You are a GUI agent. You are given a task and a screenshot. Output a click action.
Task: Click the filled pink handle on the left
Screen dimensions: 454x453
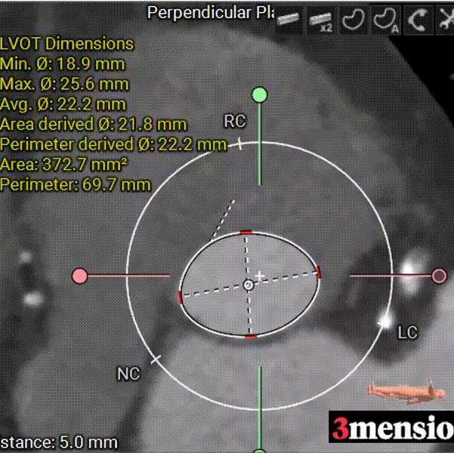pyautogui.click(x=79, y=276)
